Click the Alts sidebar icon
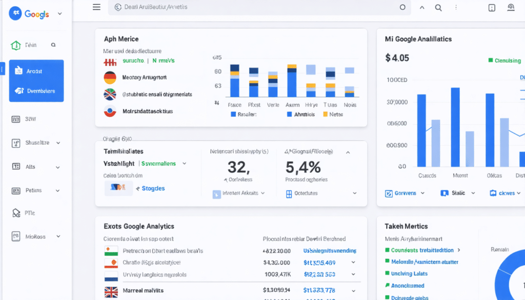Screen dimensions: 525x300 click(x=16, y=166)
